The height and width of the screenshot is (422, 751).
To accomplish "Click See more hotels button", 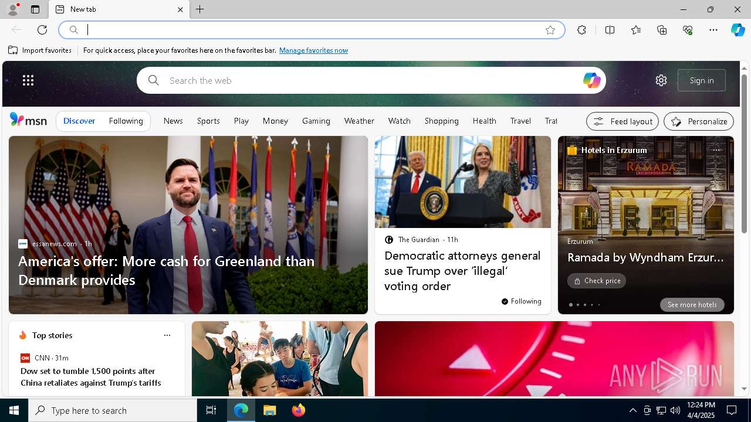I will click(x=692, y=305).
